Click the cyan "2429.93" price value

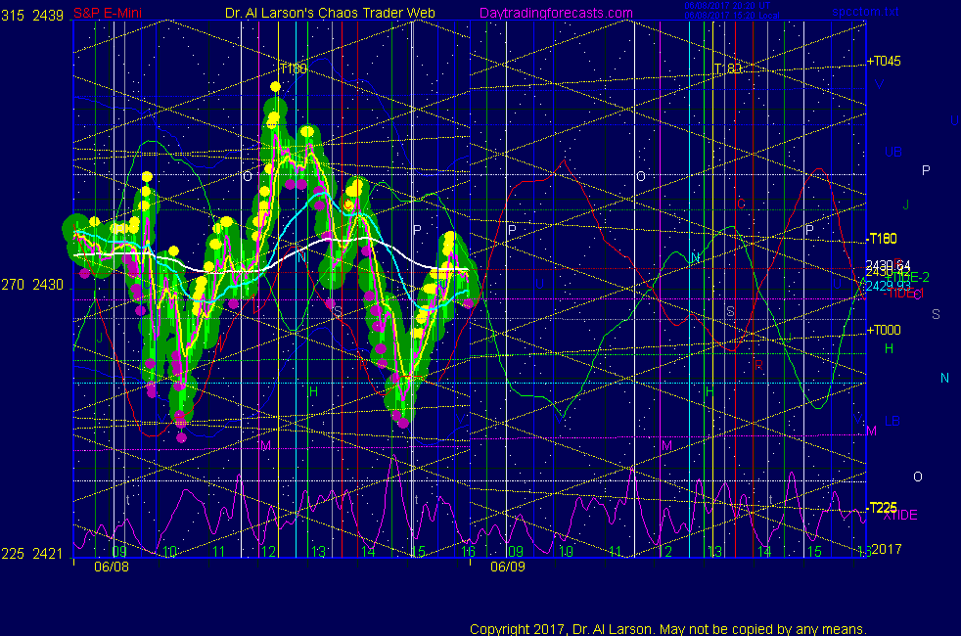pyautogui.click(x=888, y=286)
